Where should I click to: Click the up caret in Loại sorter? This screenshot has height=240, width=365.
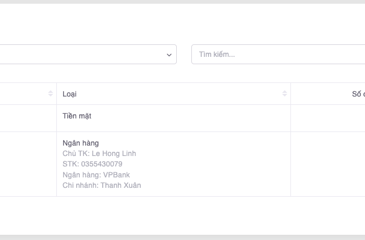285,92
